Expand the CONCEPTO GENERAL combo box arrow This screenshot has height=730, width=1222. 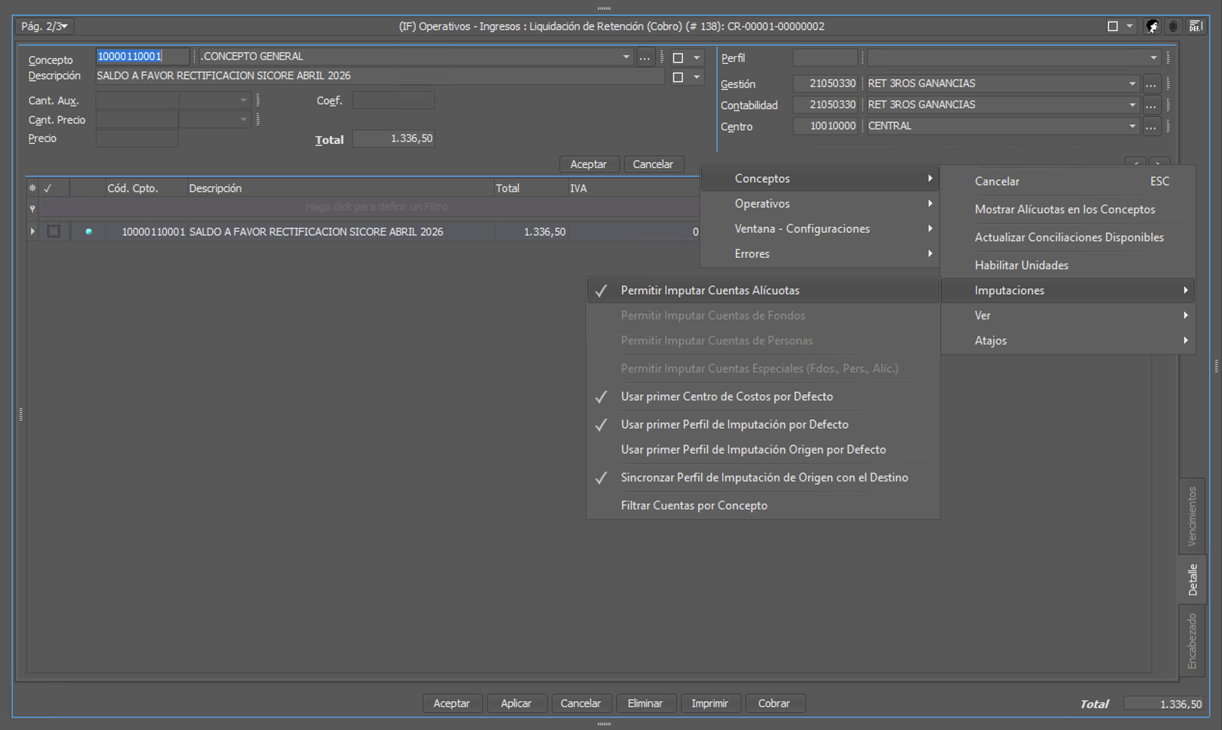[626, 56]
